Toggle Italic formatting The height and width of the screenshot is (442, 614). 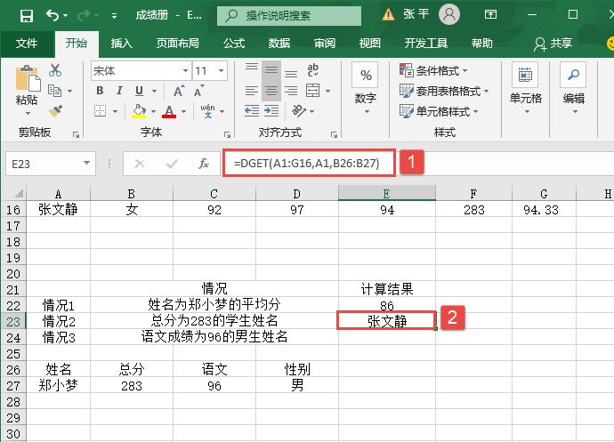point(119,91)
